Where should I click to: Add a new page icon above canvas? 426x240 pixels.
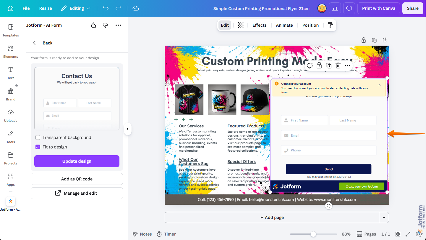click(385, 40)
